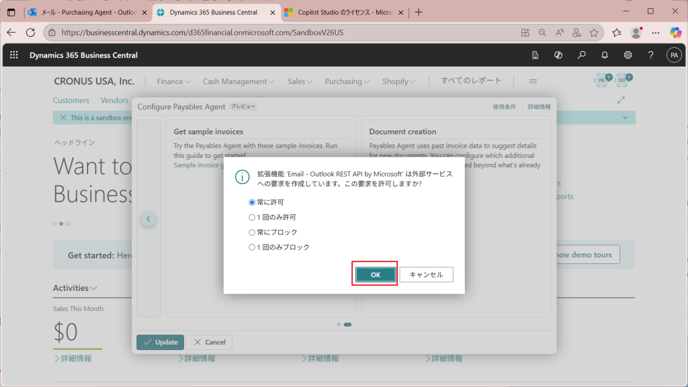
Task: Open 使用条件 link in Configure dialog
Action: pos(504,107)
